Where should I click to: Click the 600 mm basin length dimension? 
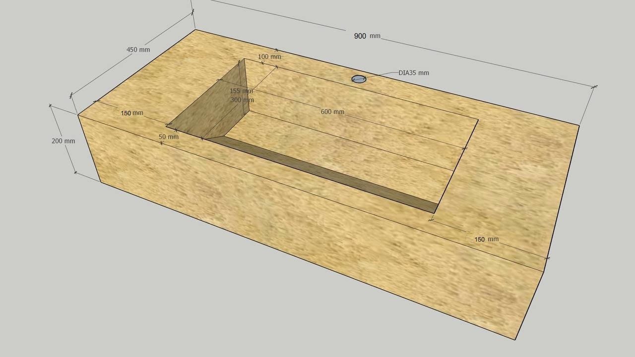pos(332,112)
